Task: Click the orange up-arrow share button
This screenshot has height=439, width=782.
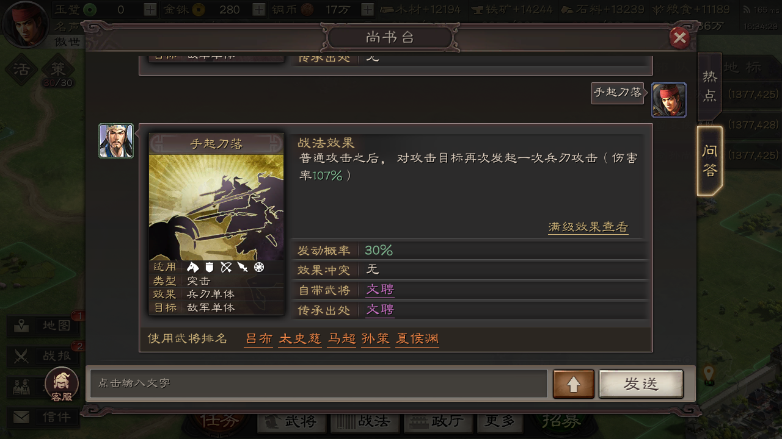Action: coord(573,384)
